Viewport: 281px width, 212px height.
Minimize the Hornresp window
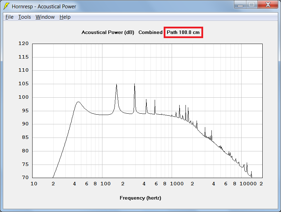pyautogui.click(x=240, y=5)
